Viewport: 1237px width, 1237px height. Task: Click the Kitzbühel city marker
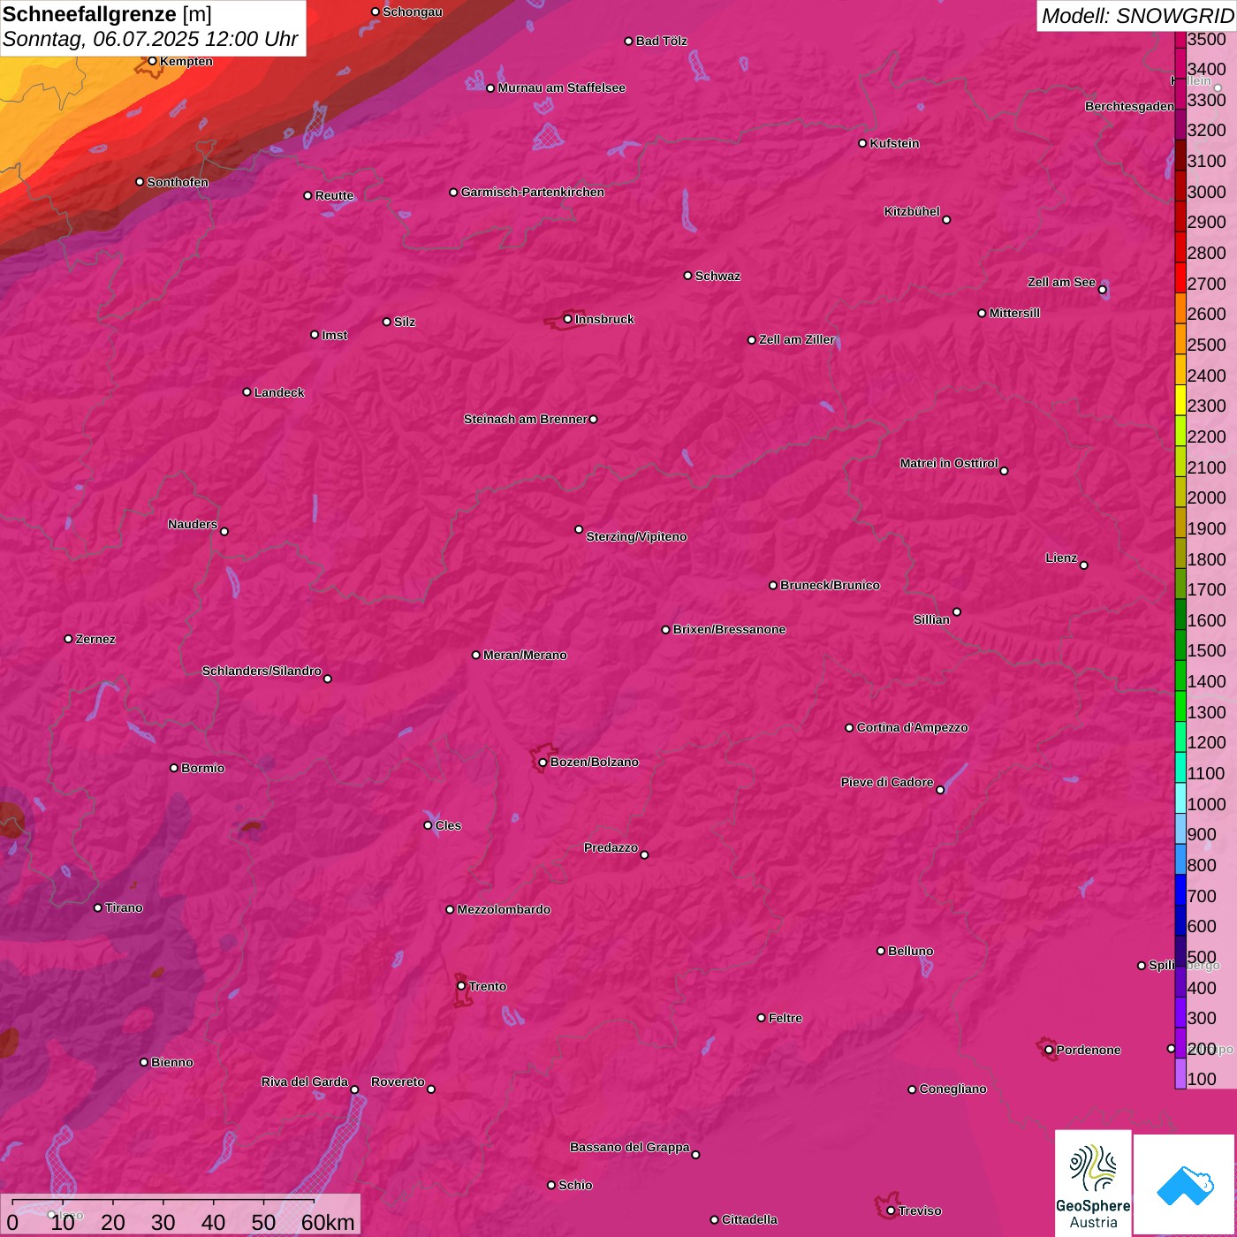pos(946,219)
